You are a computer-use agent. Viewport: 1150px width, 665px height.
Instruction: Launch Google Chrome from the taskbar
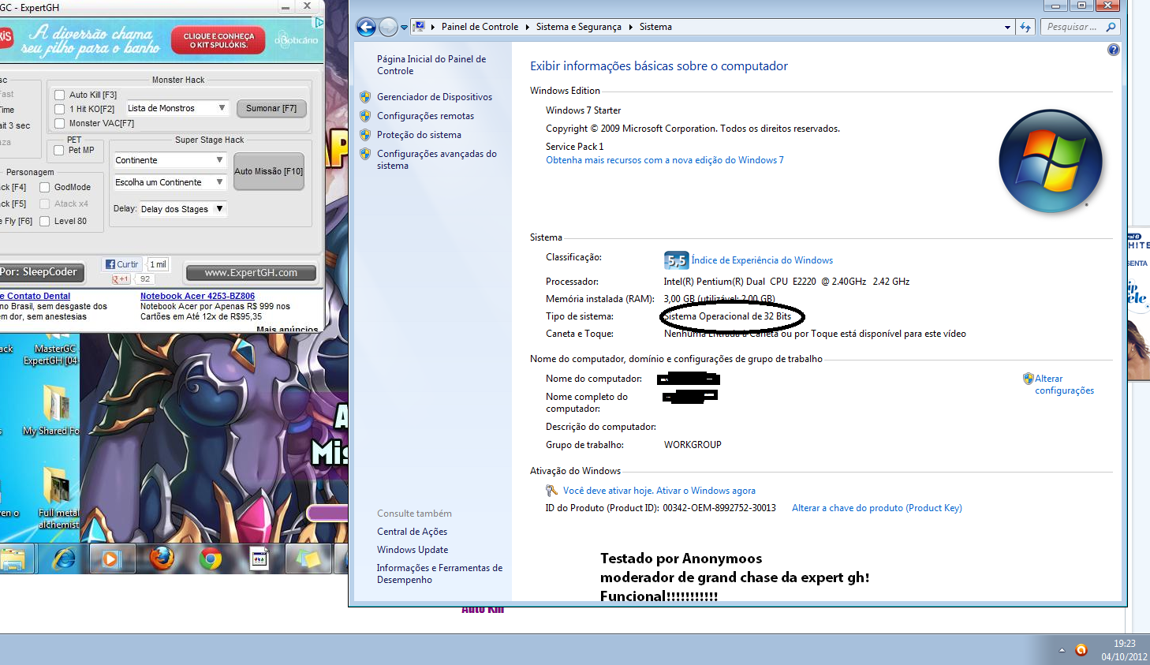pos(211,559)
